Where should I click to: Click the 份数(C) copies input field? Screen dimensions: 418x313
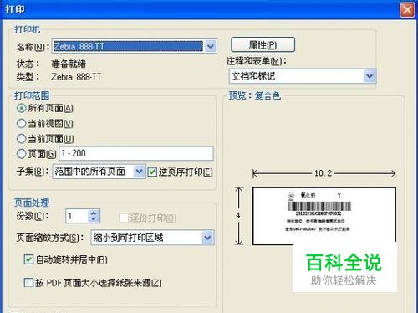[x=77, y=216]
